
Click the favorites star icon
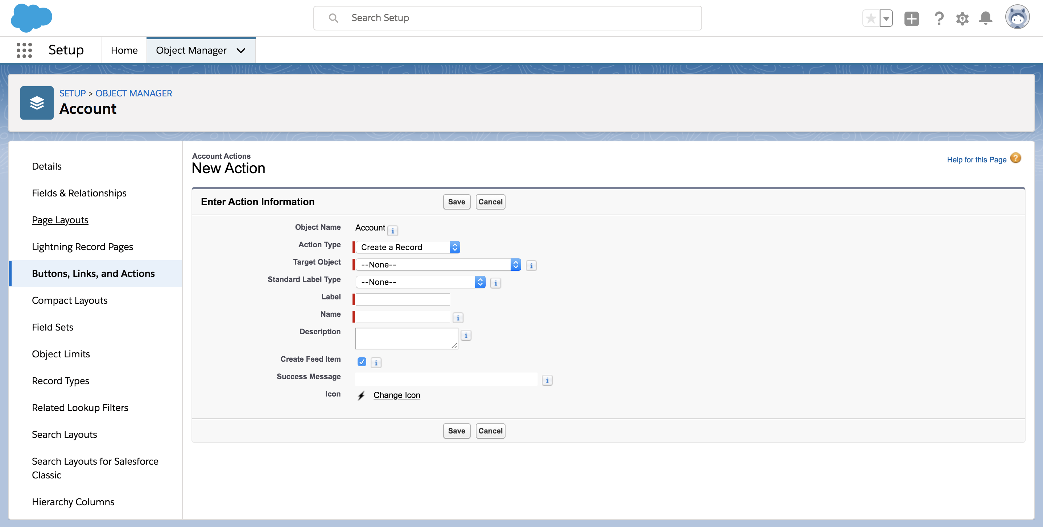coord(871,18)
